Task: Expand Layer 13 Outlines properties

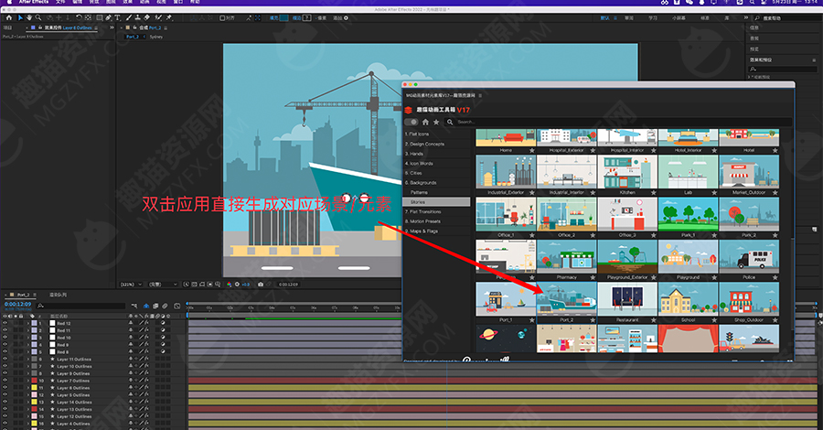Action: tap(28, 410)
